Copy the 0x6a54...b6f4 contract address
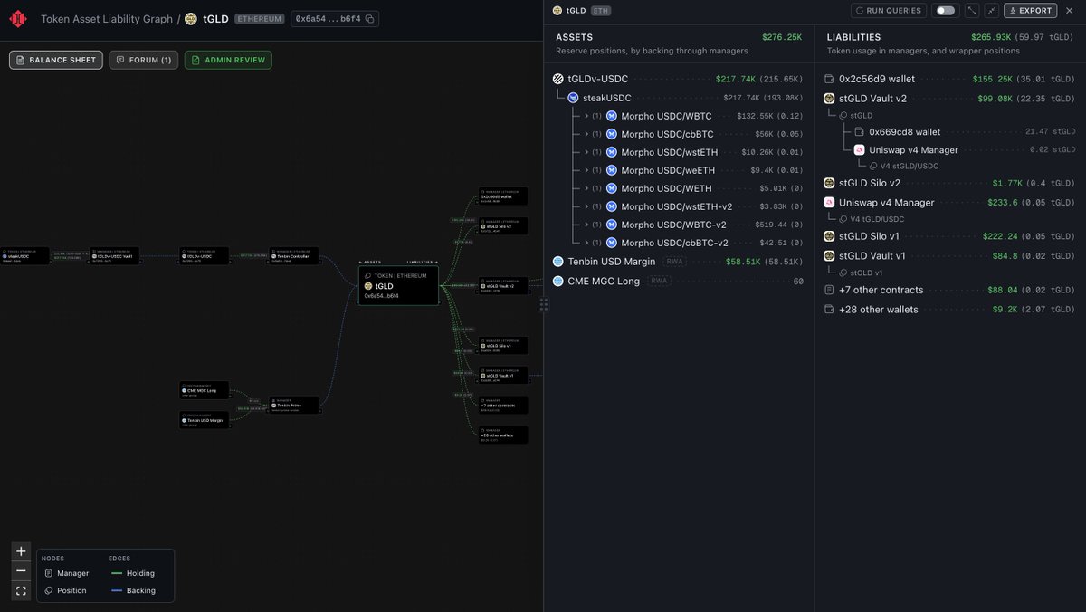 [x=369, y=19]
